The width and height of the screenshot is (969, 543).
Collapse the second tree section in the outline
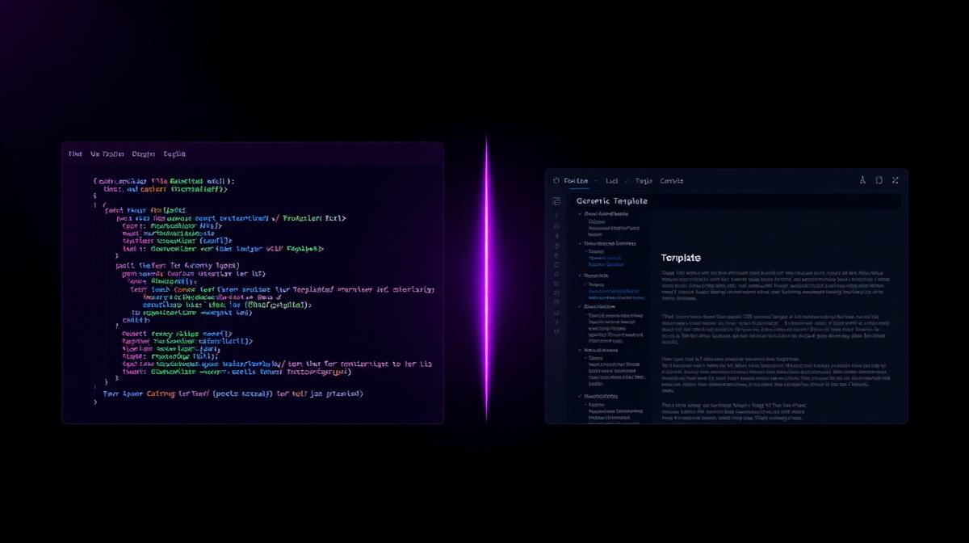point(581,243)
